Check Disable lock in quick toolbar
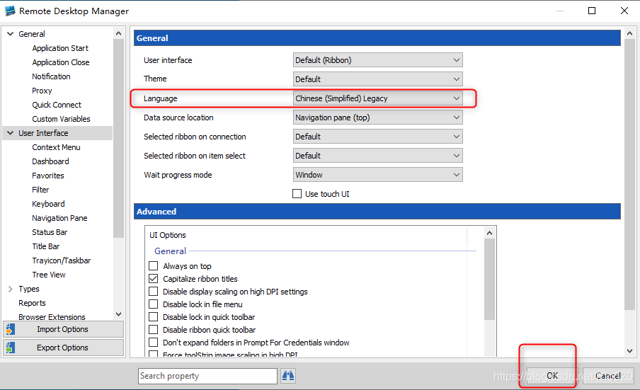 (x=154, y=317)
